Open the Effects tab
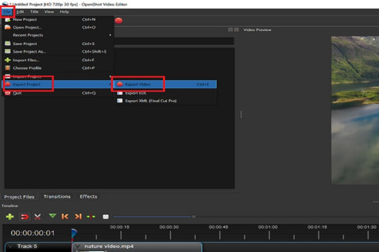The image size is (379, 252). [88, 197]
